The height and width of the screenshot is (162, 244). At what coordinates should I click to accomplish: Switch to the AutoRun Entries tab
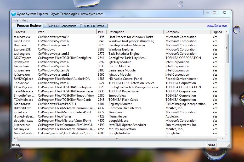[94, 26]
